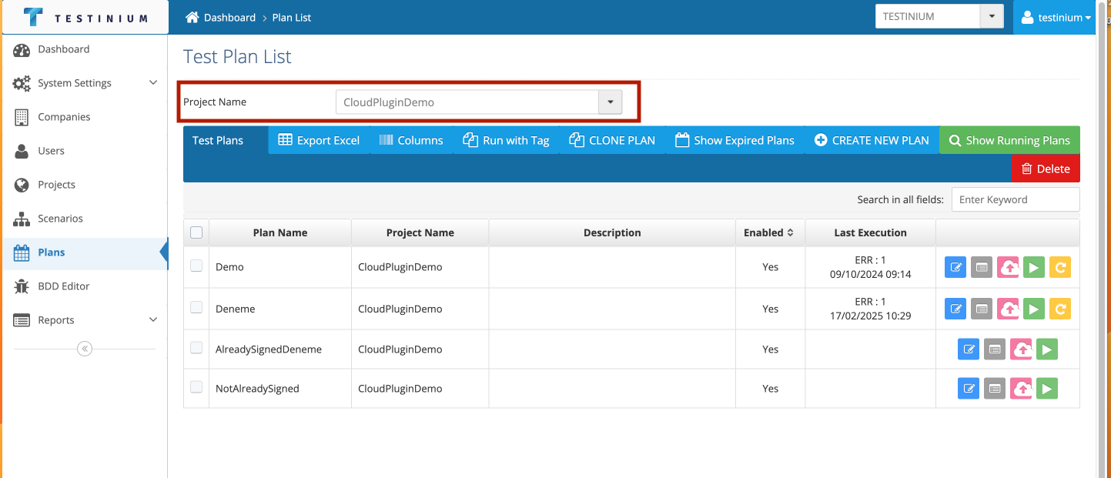Click the Plan Name column header
The height and width of the screenshot is (478, 1111).
pos(280,232)
